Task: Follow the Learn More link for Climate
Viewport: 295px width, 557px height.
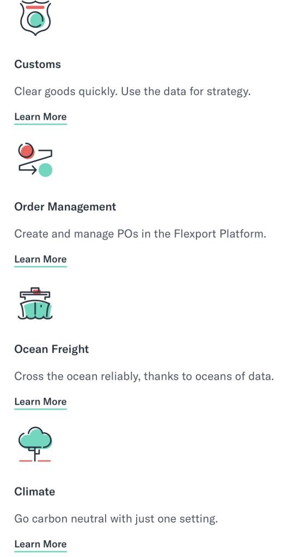Action: point(40,544)
